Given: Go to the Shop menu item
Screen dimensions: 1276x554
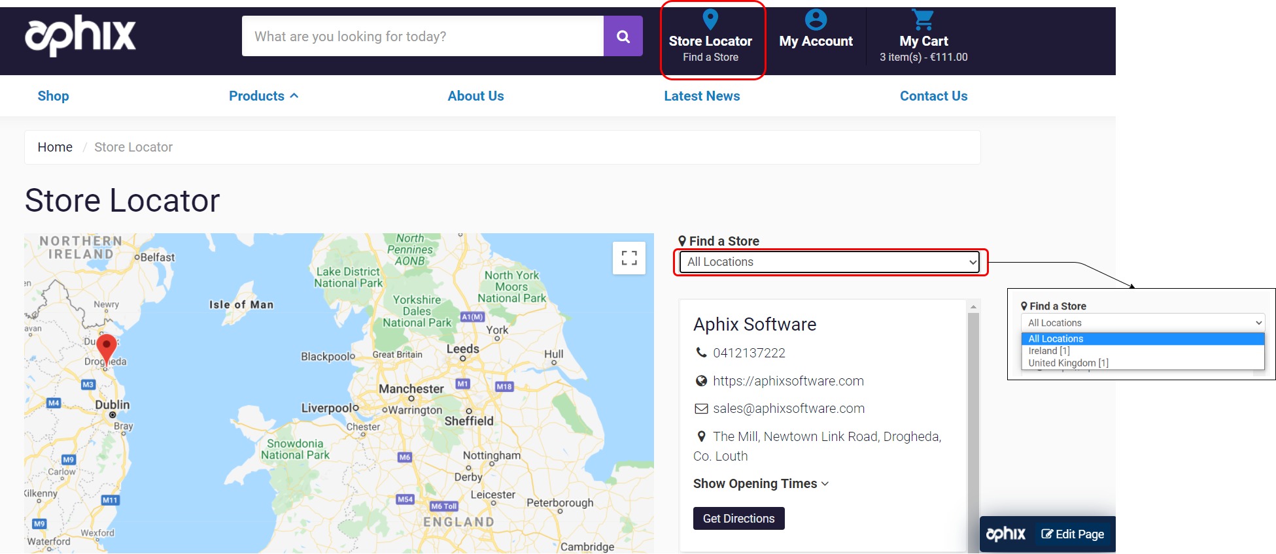Looking at the screenshot, I should [x=53, y=96].
